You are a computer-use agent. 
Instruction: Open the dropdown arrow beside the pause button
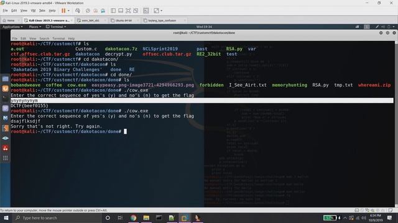68,11
